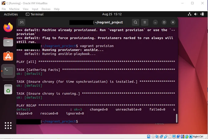Open the Activities overview
Image resolution: width=208 pixels, height=139 pixels.
point(11,14)
